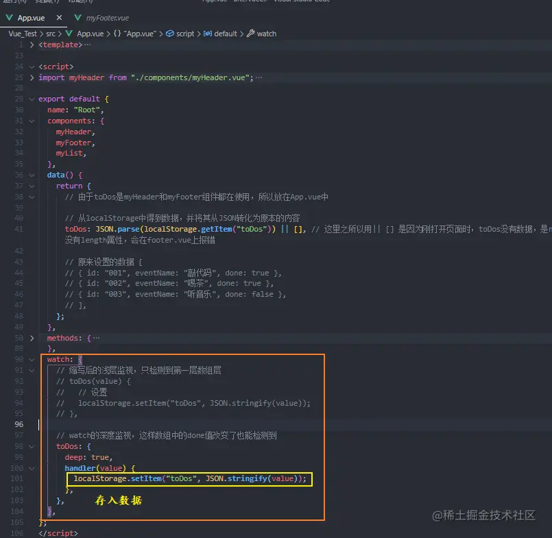Click deep: true on line 99
This screenshot has height=538, width=552.
[88, 457]
